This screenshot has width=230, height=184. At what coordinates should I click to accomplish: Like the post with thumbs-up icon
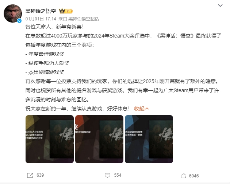coord(183,175)
